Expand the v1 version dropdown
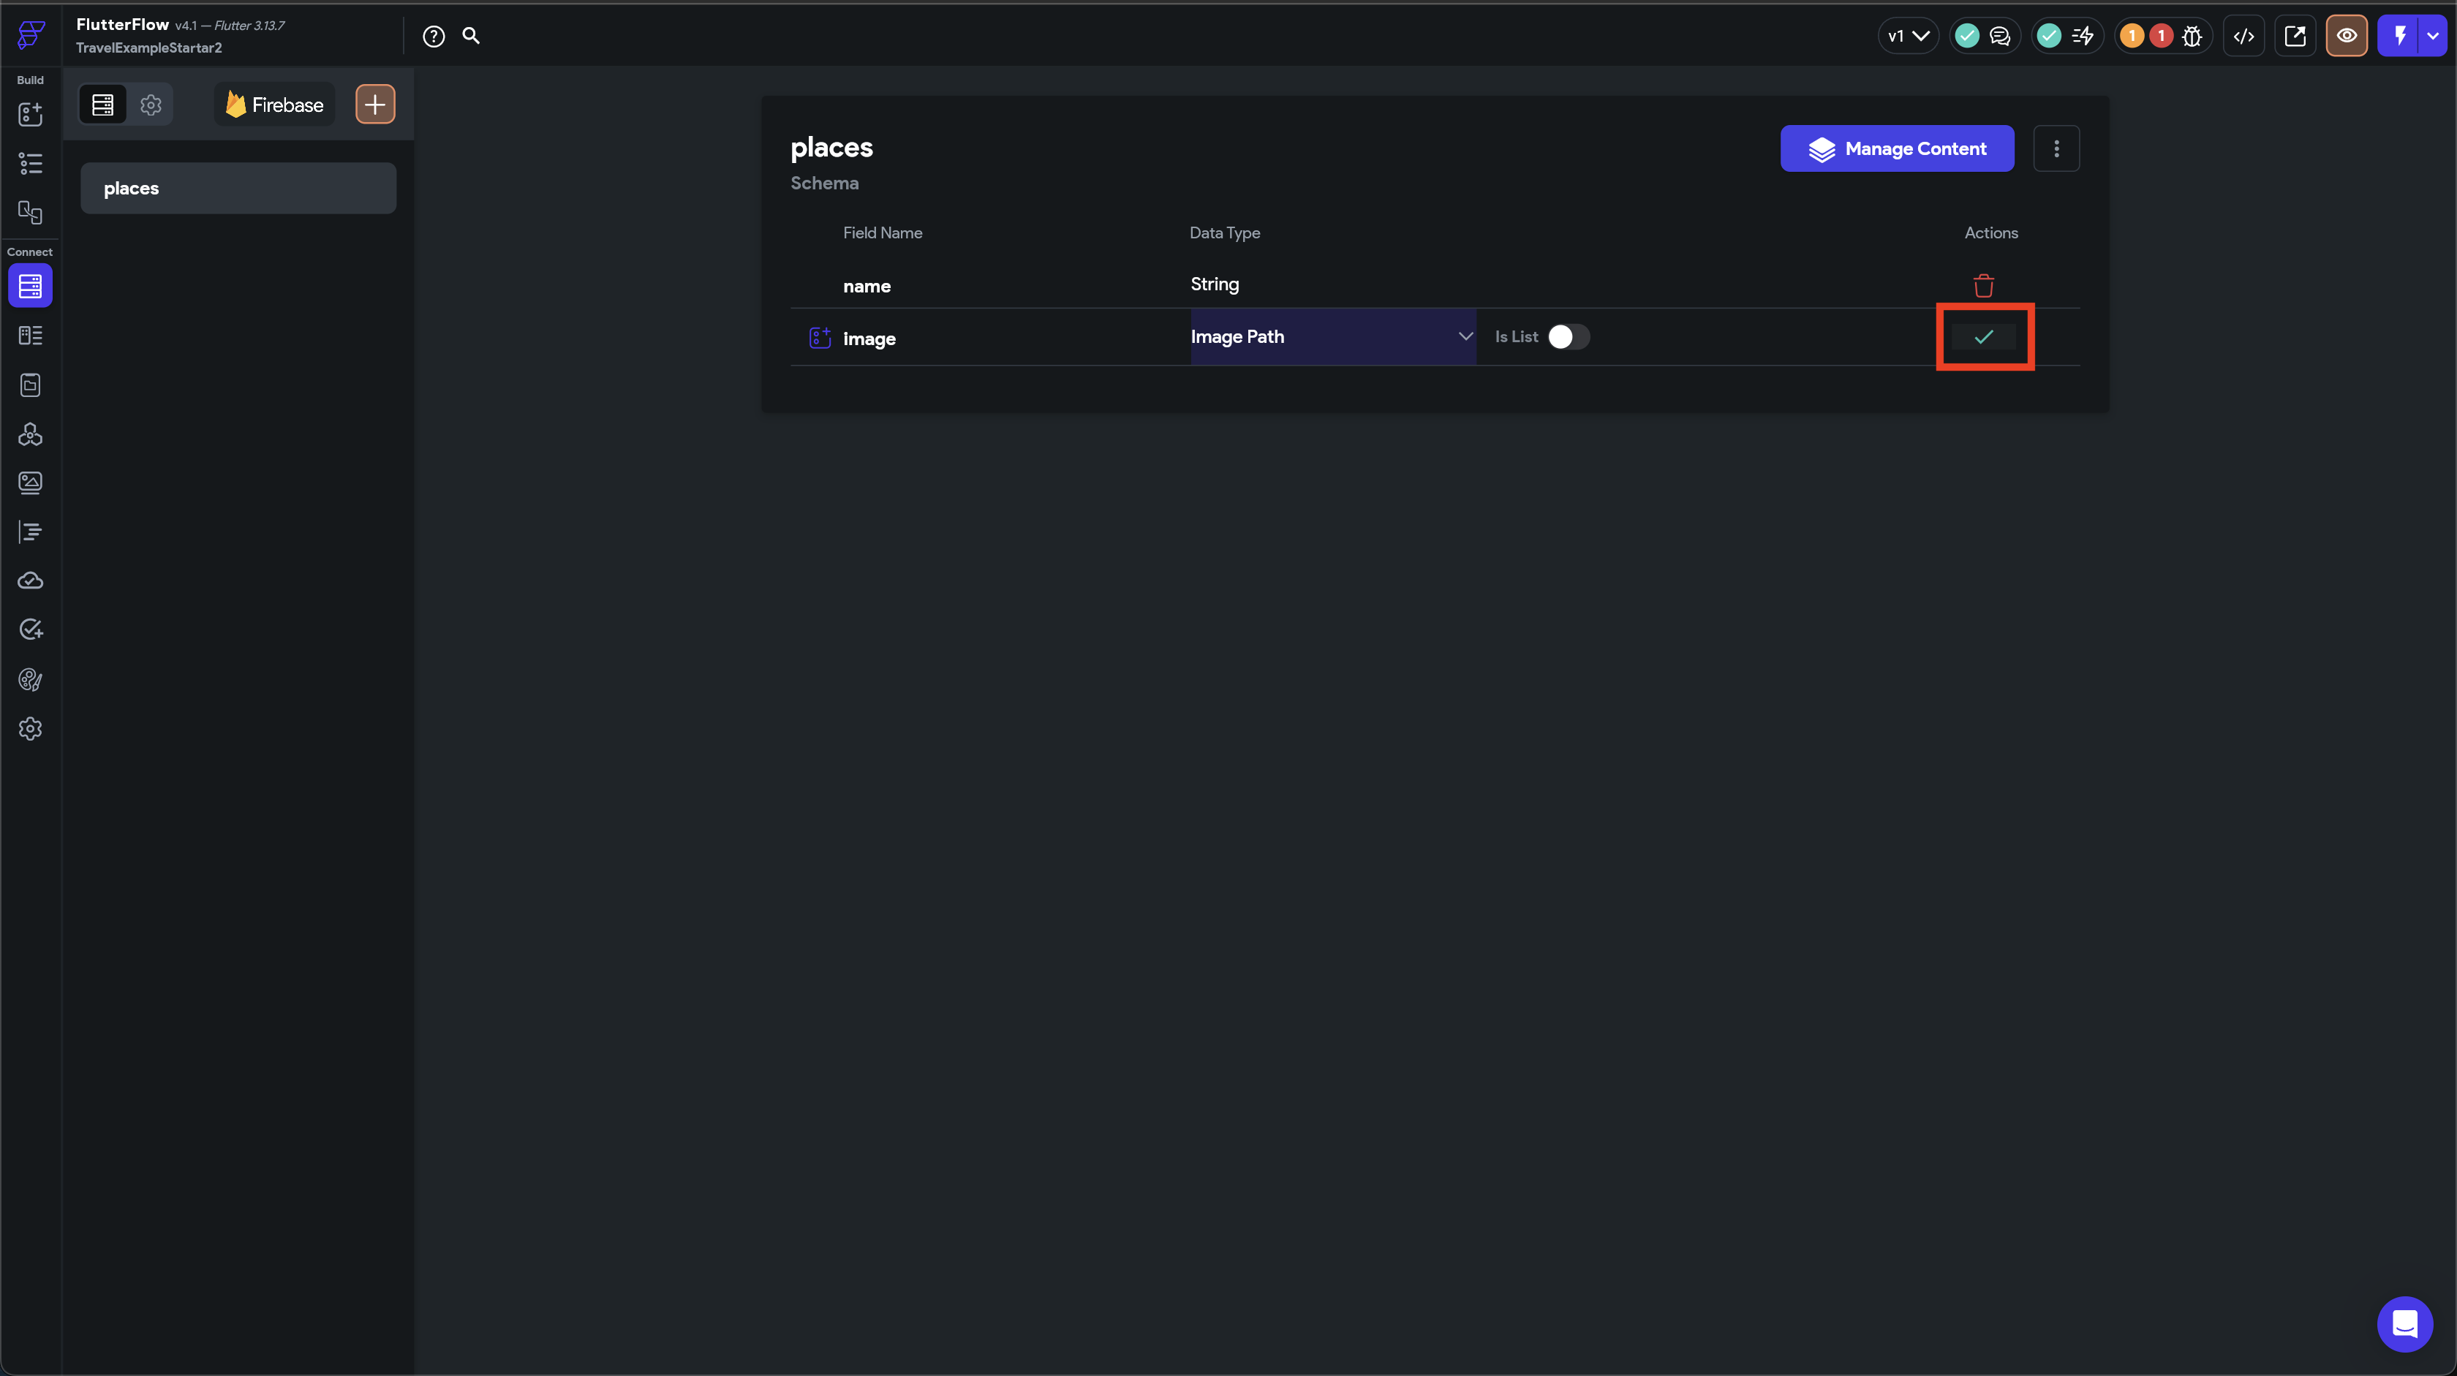Image resolution: width=2457 pixels, height=1376 pixels. 1908,37
